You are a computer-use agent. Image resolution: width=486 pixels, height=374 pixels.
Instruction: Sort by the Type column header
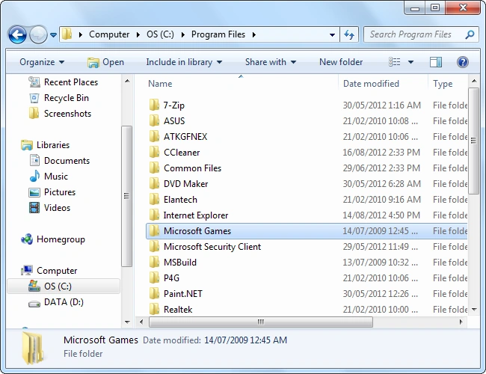pos(443,84)
